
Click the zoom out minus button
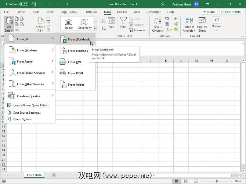click(x=203, y=181)
